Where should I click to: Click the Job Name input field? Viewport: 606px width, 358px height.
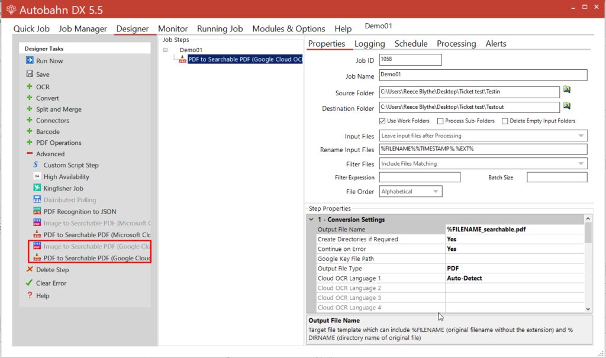(483, 75)
